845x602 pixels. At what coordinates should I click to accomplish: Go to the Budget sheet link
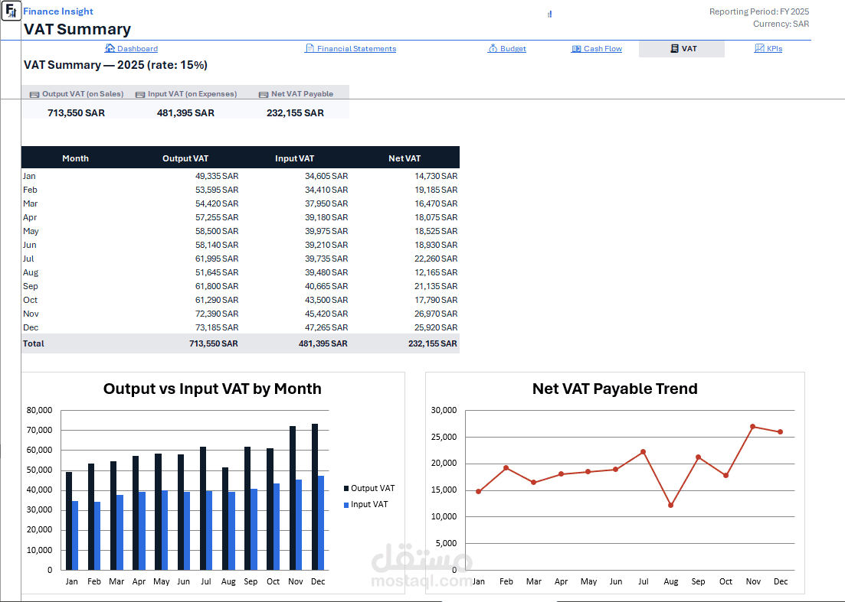513,48
